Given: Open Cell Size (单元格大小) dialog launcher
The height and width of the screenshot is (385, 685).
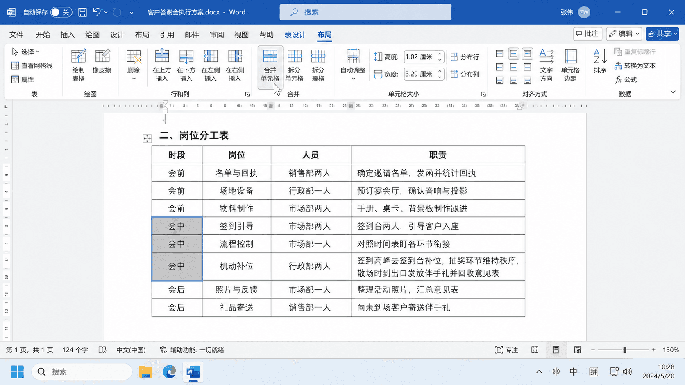Looking at the screenshot, I should coord(483,94).
